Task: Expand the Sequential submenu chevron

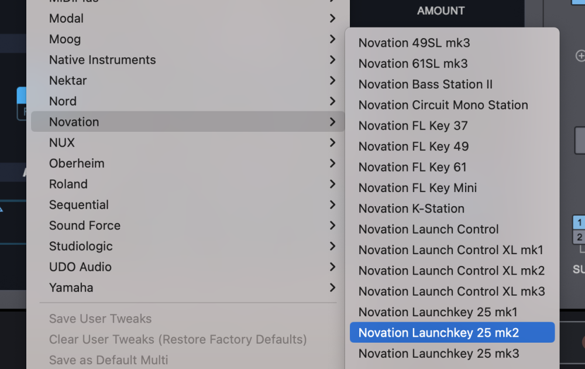Action: point(332,204)
